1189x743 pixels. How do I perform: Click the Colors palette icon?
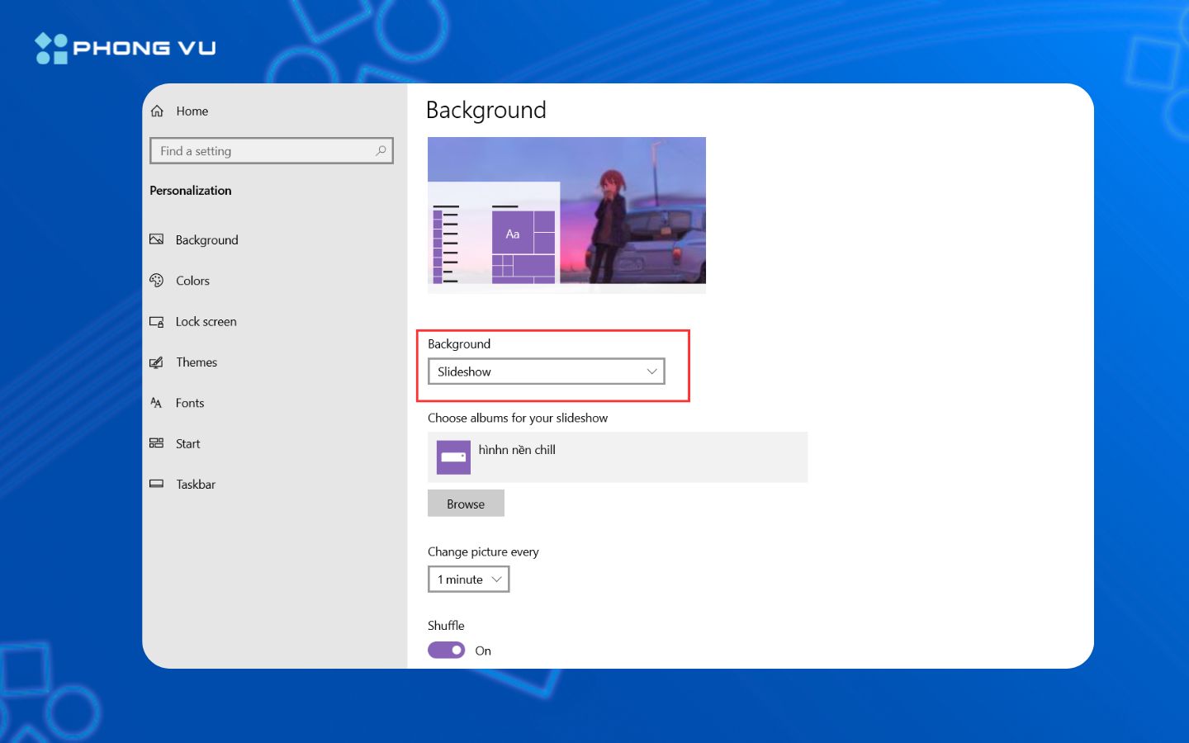click(156, 281)
